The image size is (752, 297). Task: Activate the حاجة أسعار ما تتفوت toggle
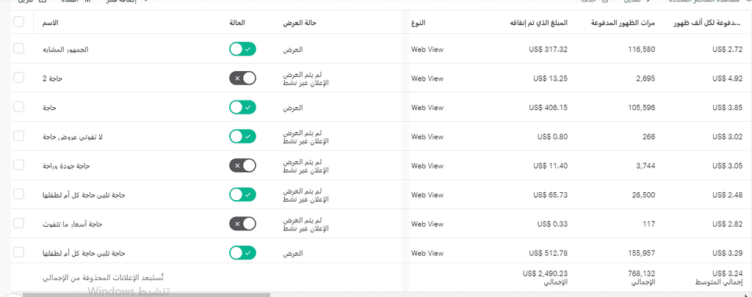point(242,224)
